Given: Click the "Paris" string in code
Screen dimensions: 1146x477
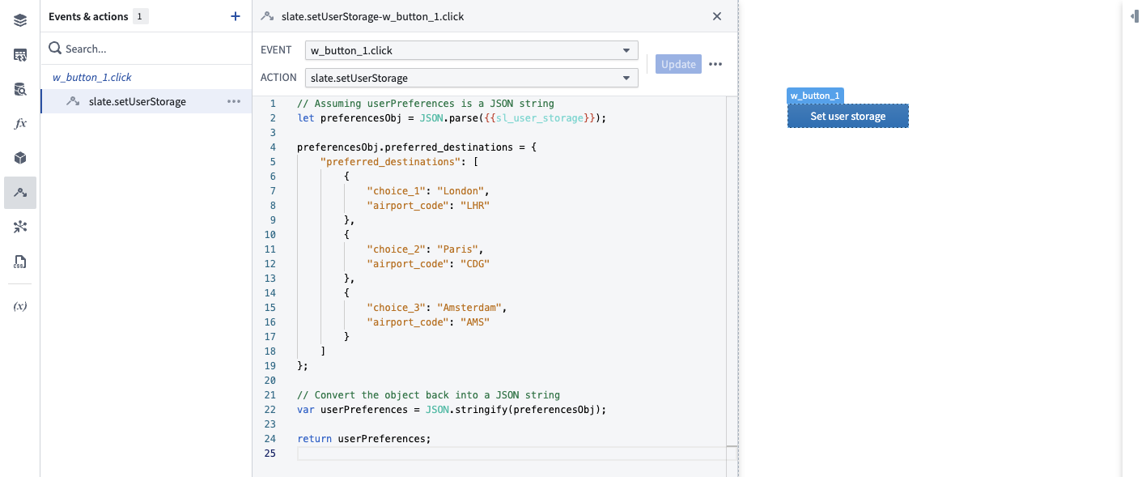Looking at the screenshot, I should click(x=457, y=249).
